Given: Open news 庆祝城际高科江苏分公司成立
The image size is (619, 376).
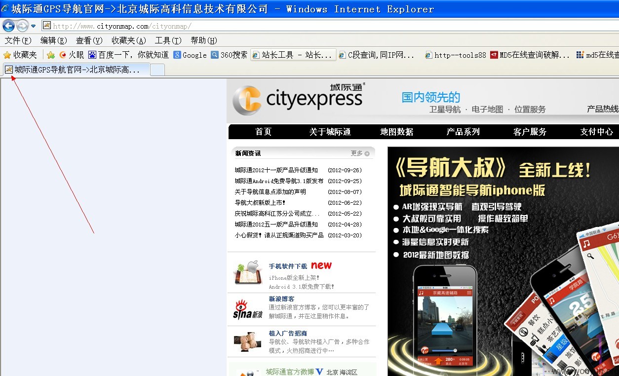Looking at the screenshot, I should pyautogui.click(x=277, y=214).
